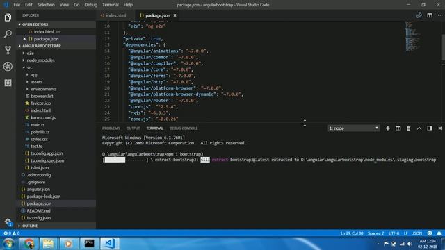This screenshot has height=250, width=445.
Task: Expand the Outline section
Action: [x=56, y=226]
